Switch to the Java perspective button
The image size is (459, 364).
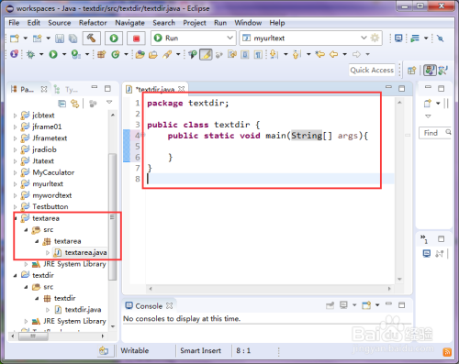point(430,71)
